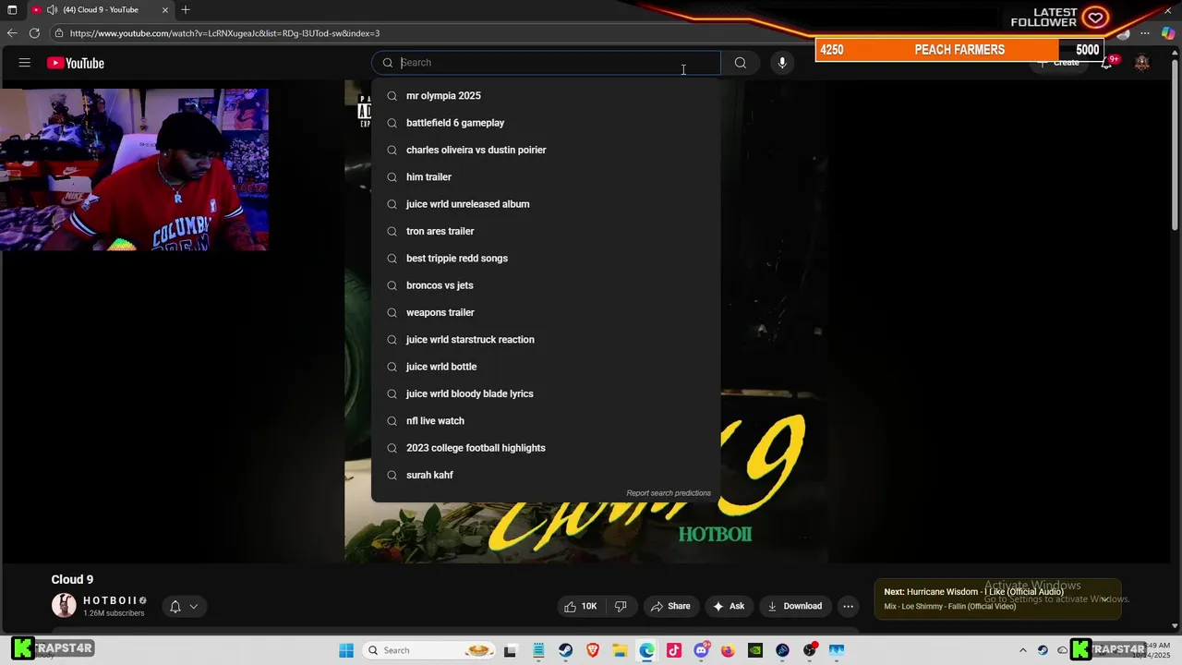This screenshot has height=665, width=1182.
Task: Share the Cloud 9 video
Action: [670, 606]
